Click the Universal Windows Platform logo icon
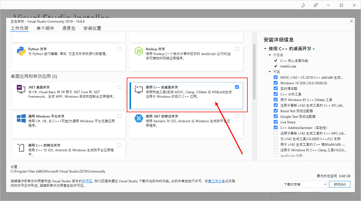Viewport: 361px width, 201px height. point(21,118)
